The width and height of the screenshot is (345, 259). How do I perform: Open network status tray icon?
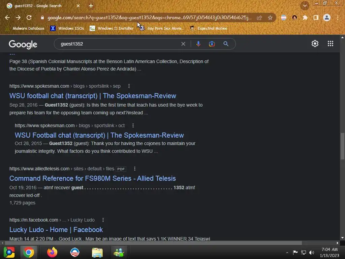tap(304, 252)
